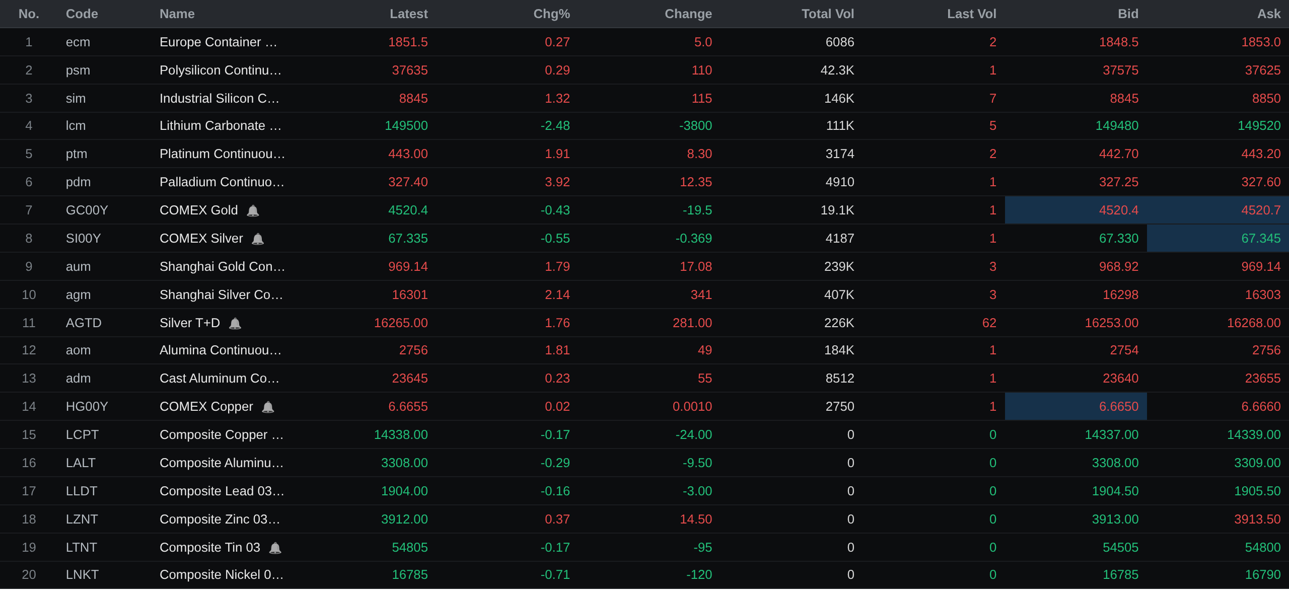Viewport: 1289px width, 597px height.
Task: Click the bell icon next to Composite Tin 03
Action: click(275, 548)
